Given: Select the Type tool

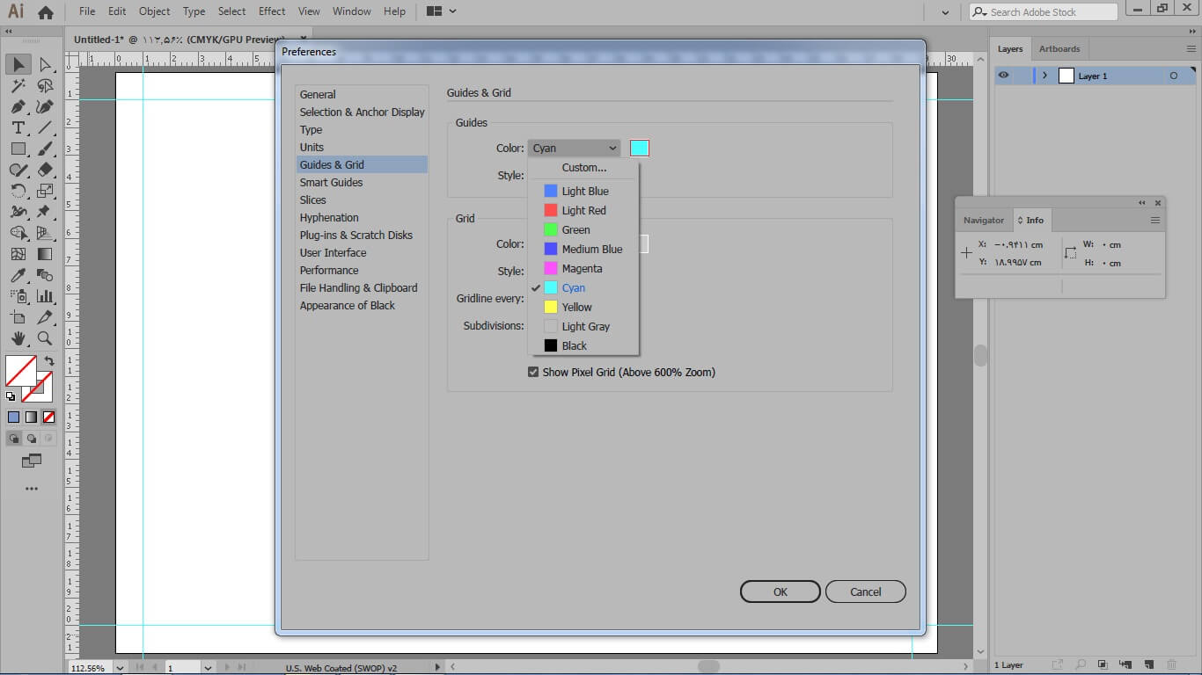Looking at the screenshot, I should tap(18, 128).
